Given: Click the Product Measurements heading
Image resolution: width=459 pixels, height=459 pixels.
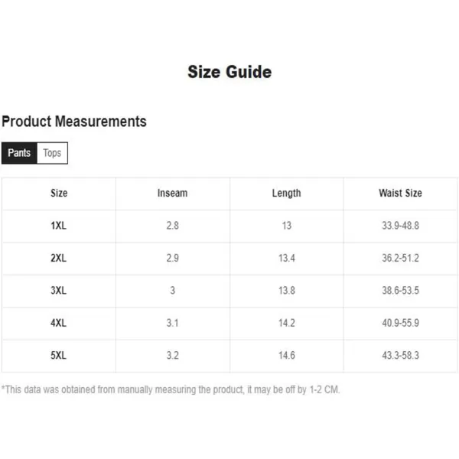Looking at the screenshot, I should 74,122.
